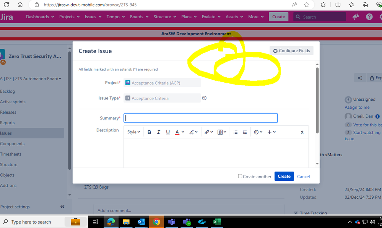Toggle browser split screen icon

[338, 5]
